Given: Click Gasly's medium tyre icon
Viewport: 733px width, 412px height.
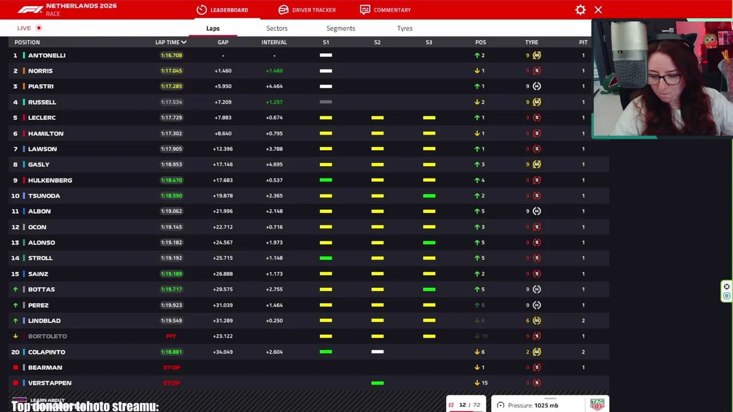Looking at the screenshot, I should [537, 165].
